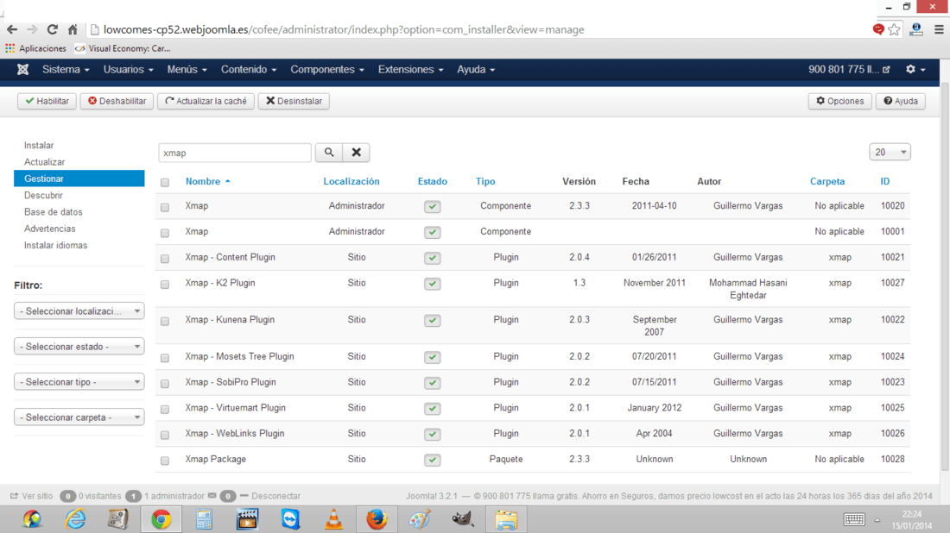
Task: Expand the Componentes menu
Action: tap(327, 70)
